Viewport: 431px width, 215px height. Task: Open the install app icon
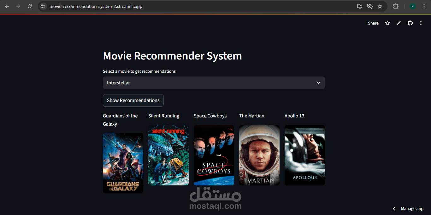coord(359,6)
